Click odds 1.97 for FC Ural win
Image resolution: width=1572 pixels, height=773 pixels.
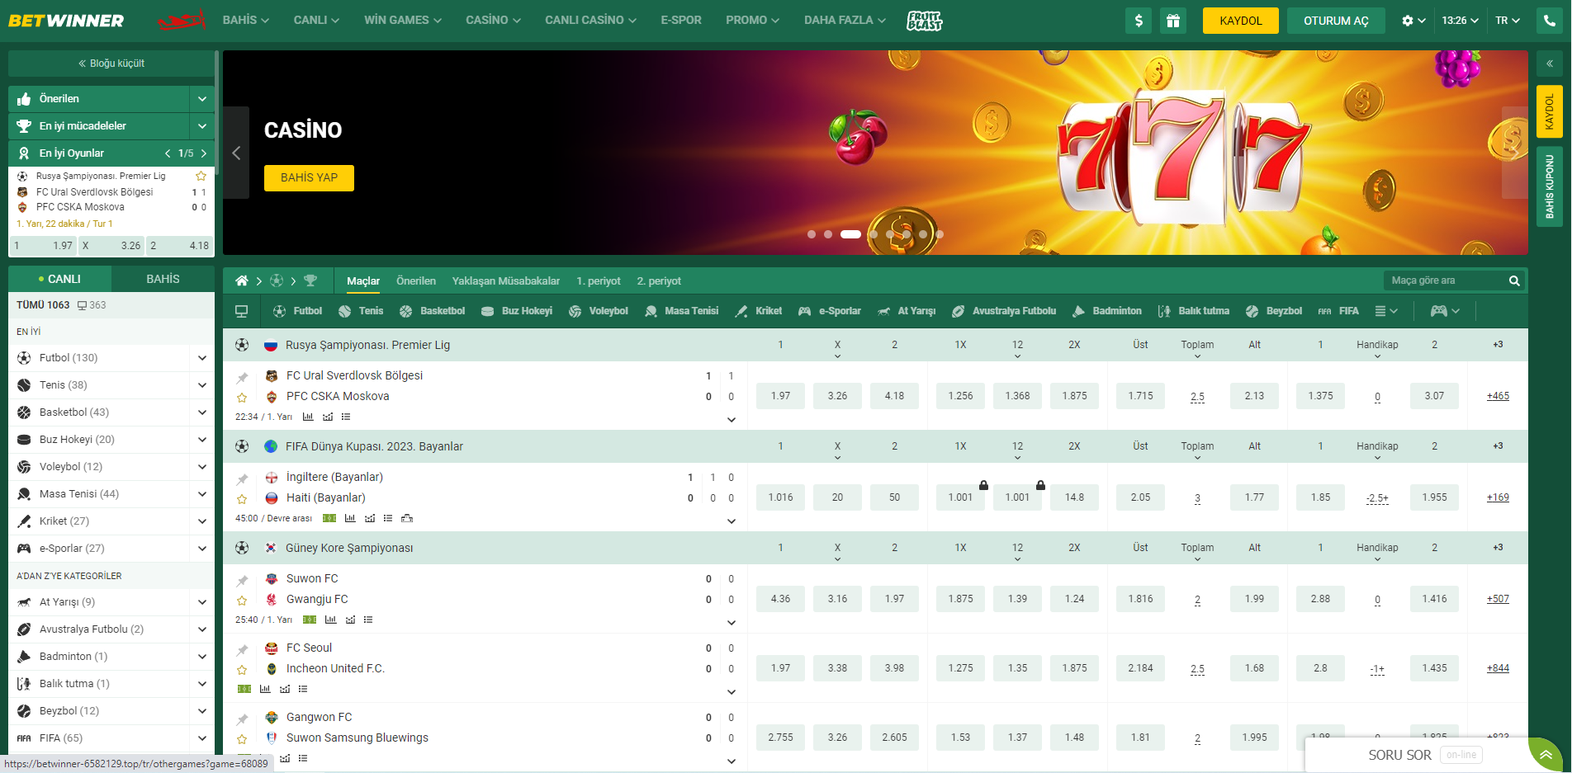pyautogui.click(x=780, y=396)
